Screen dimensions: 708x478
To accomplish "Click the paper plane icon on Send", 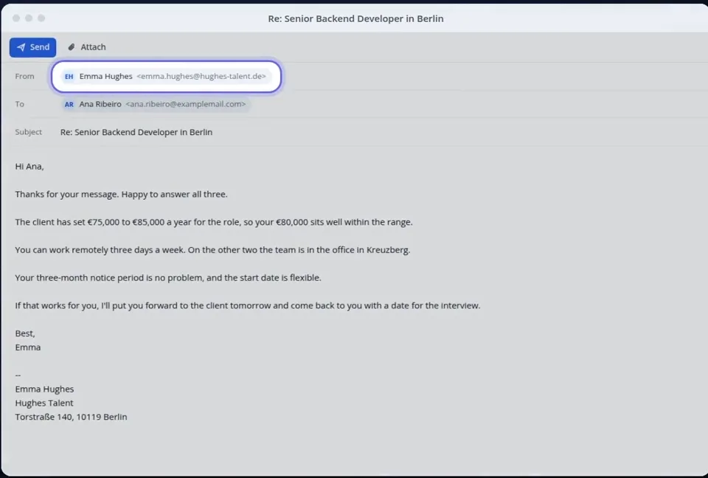I will 21,47.
